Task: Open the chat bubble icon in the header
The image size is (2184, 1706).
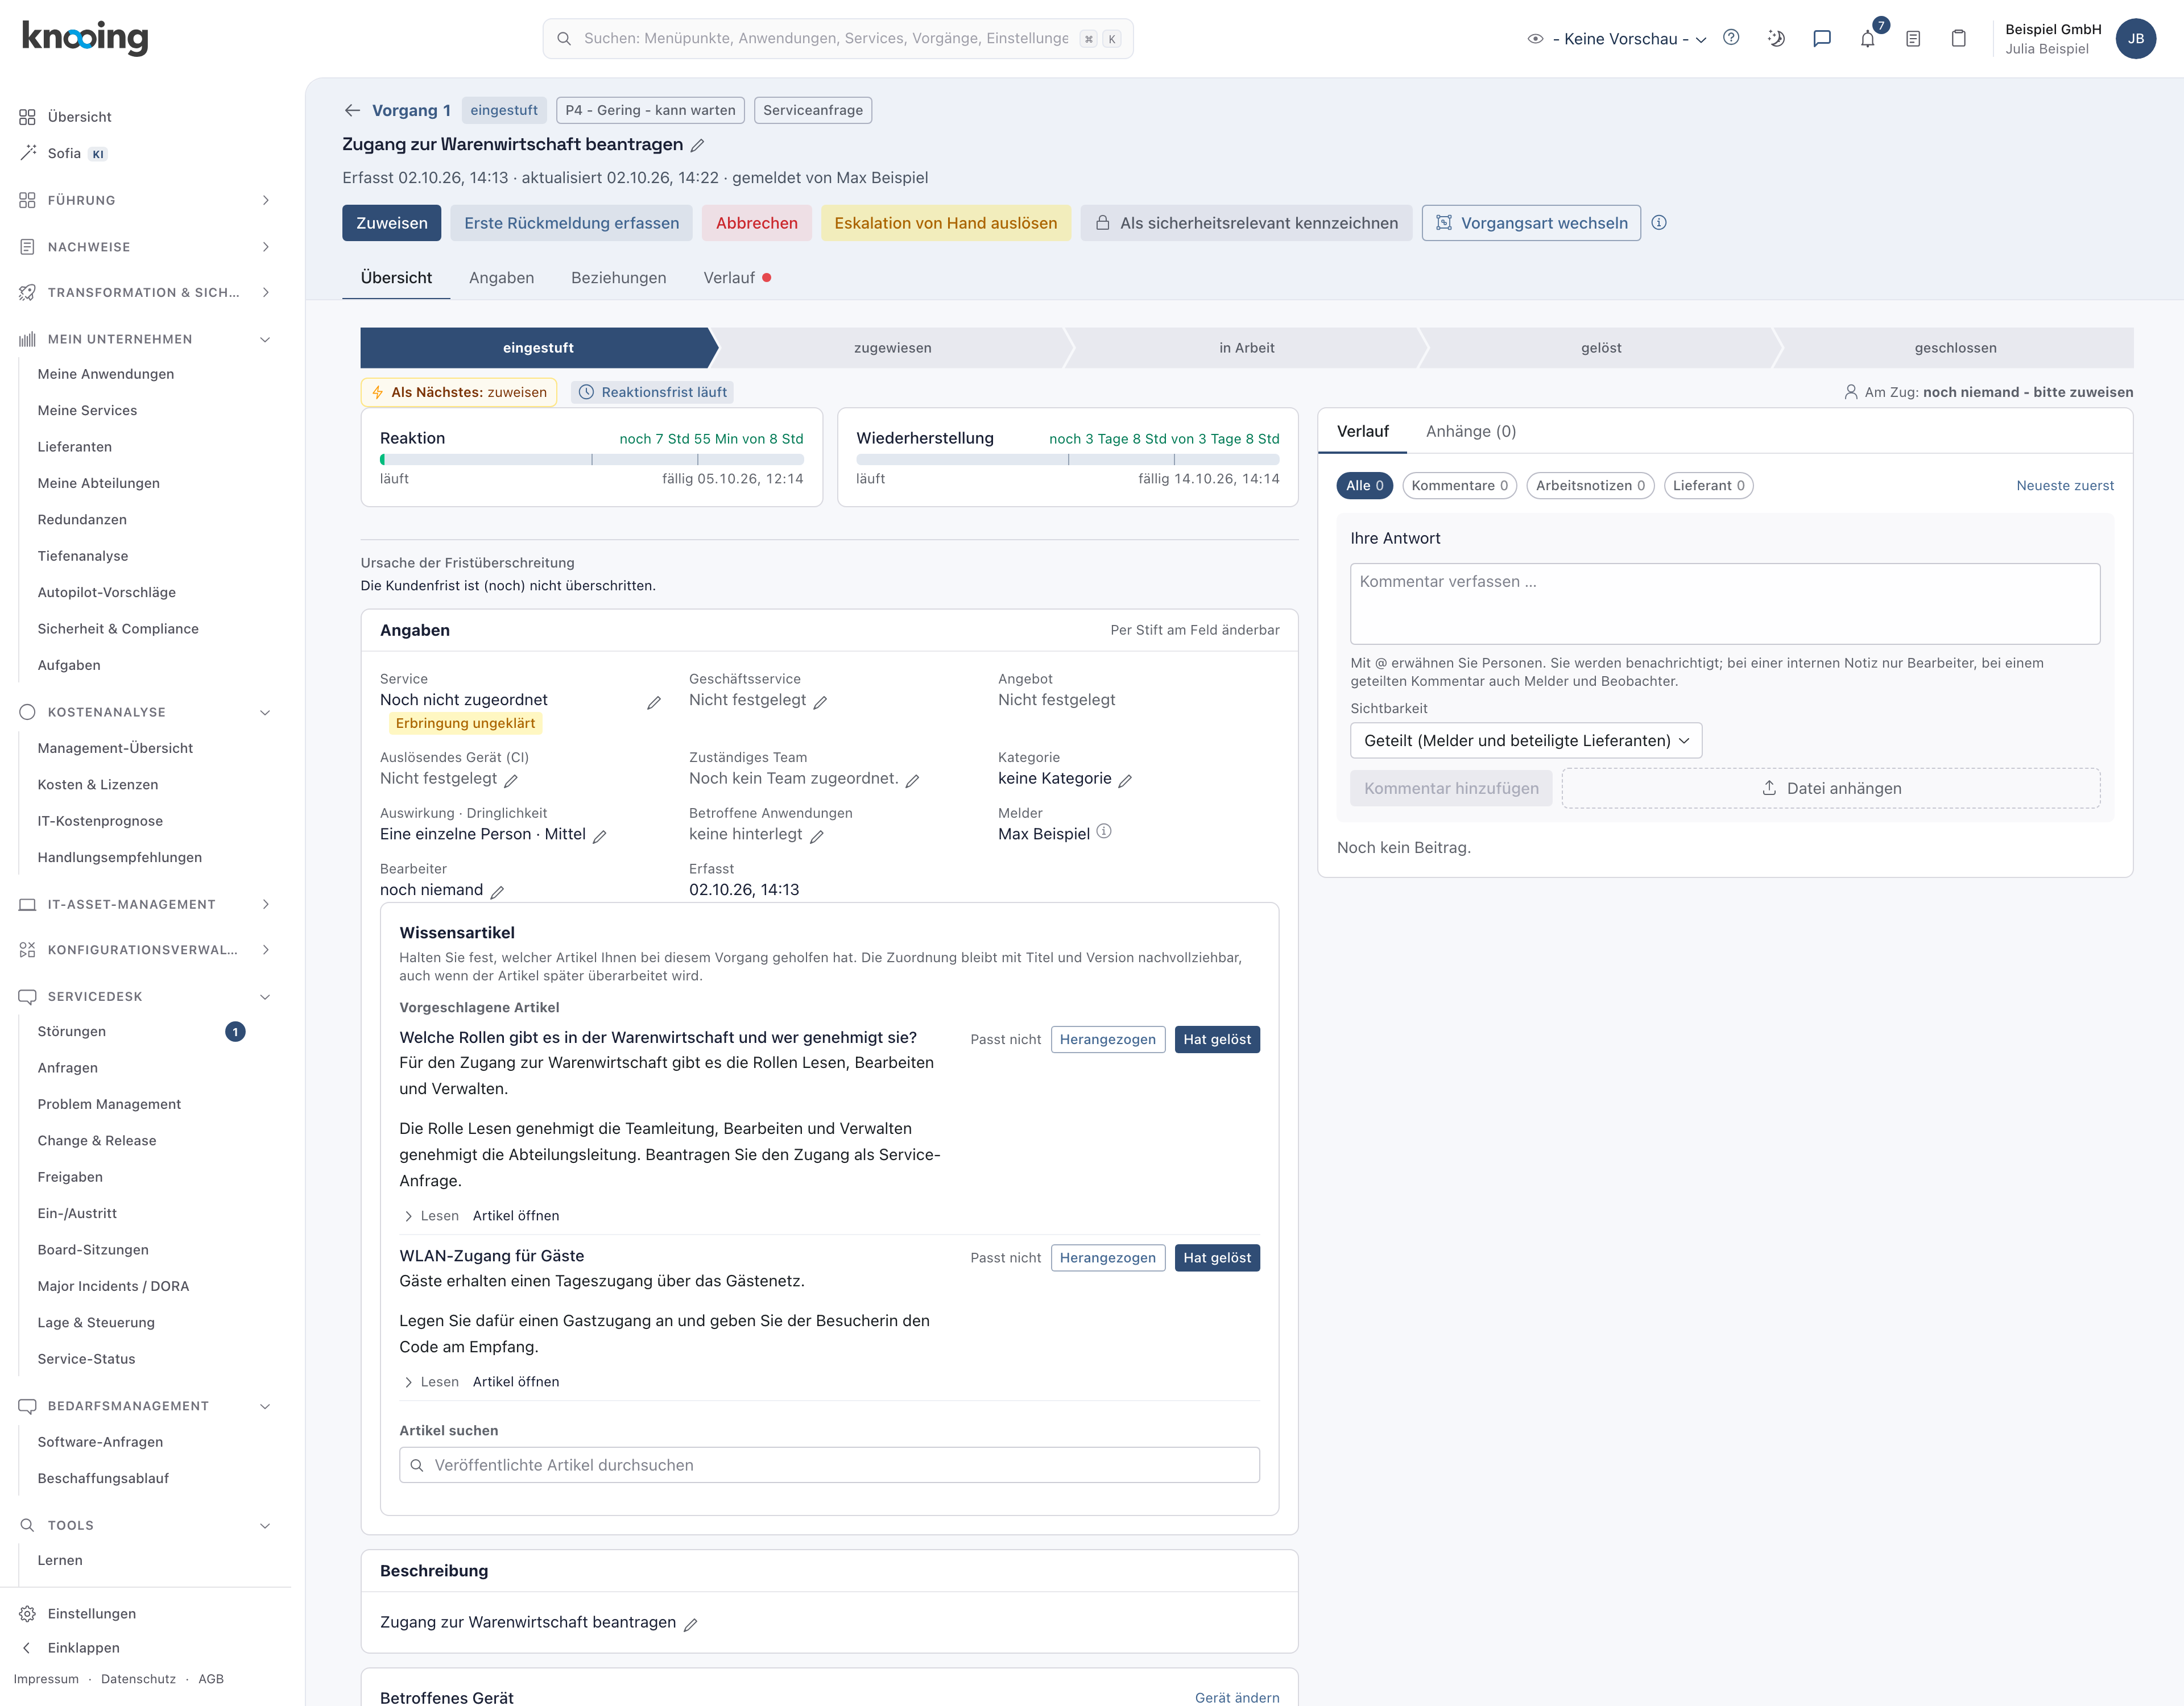Action: 1822,38
